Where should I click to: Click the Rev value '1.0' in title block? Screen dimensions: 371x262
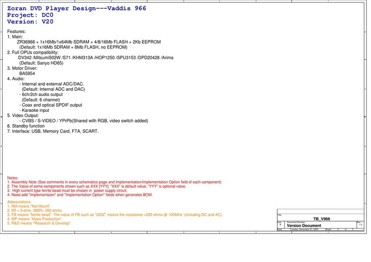click(x=360, y=225)
